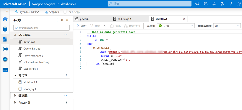
Task: Open the Monitor hub gauge icon
Action: [x=5, y=59]
